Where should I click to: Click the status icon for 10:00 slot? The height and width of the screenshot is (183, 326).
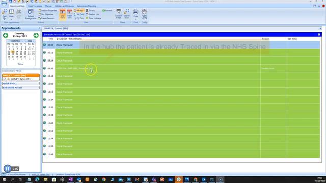click(44, 84)
